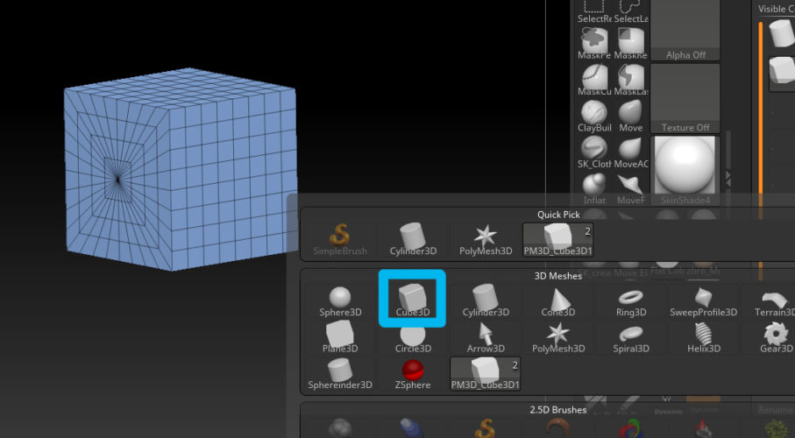
Task: Click the Quick Pick section header
Action: [558, 215]
